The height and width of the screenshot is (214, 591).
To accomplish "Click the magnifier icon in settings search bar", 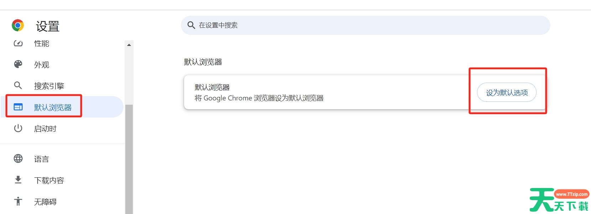I will [x=191, y=25].
